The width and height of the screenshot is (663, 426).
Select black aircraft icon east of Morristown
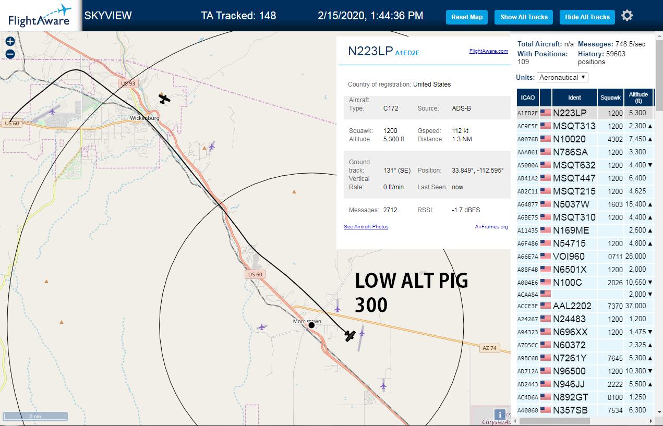click(350, 336)
